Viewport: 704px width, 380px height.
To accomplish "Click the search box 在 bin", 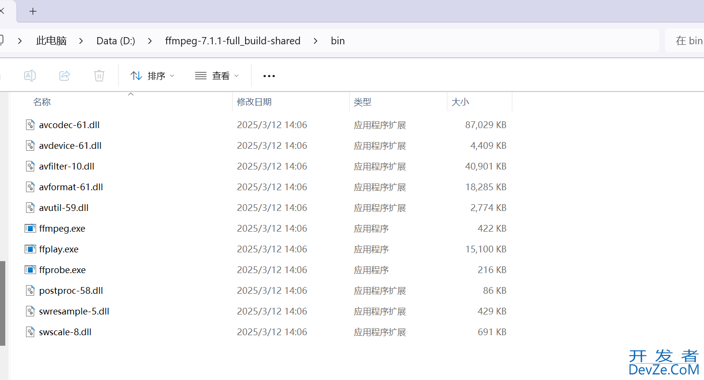I will point(684,40).
